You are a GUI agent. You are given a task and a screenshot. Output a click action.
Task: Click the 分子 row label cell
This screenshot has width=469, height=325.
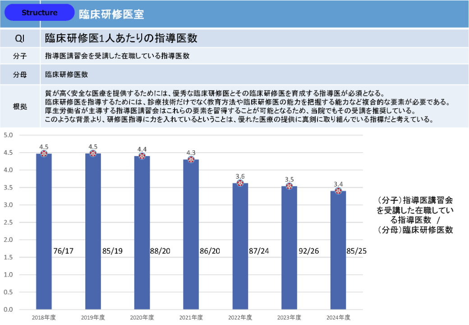pyautogui.click(x=20, y=56)
